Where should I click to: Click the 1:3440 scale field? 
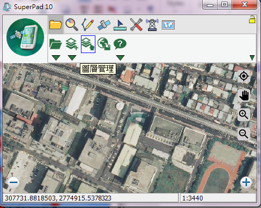click(x=218, y=198)
